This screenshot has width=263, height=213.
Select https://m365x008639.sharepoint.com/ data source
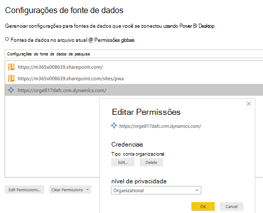pos(134,67)
